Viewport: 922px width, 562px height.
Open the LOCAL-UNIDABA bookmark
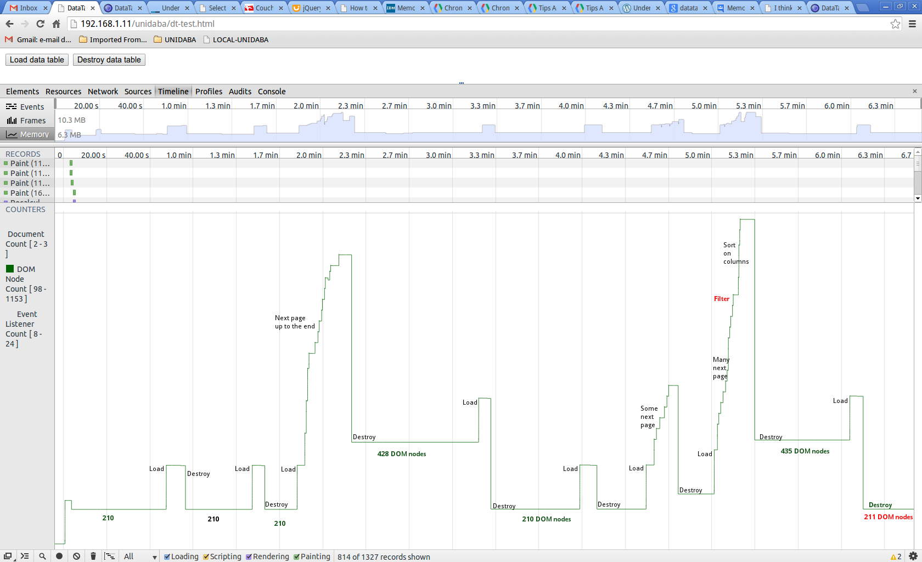235,39
